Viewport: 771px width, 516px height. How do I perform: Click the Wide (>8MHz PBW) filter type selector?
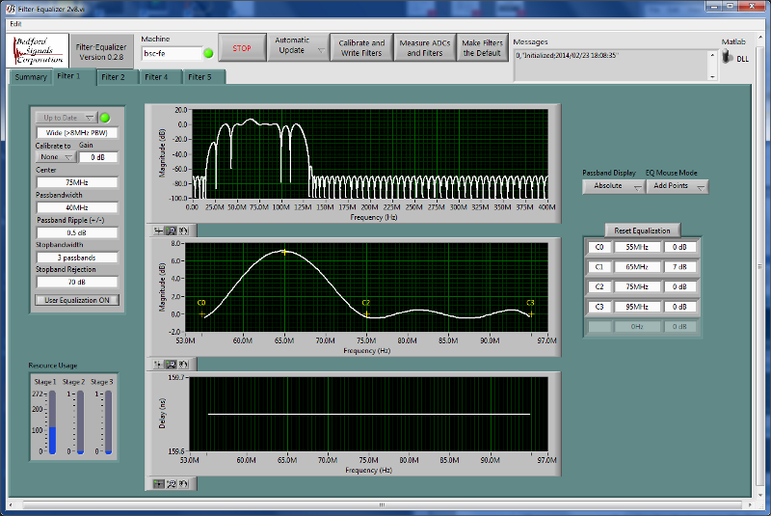[77, 133]
